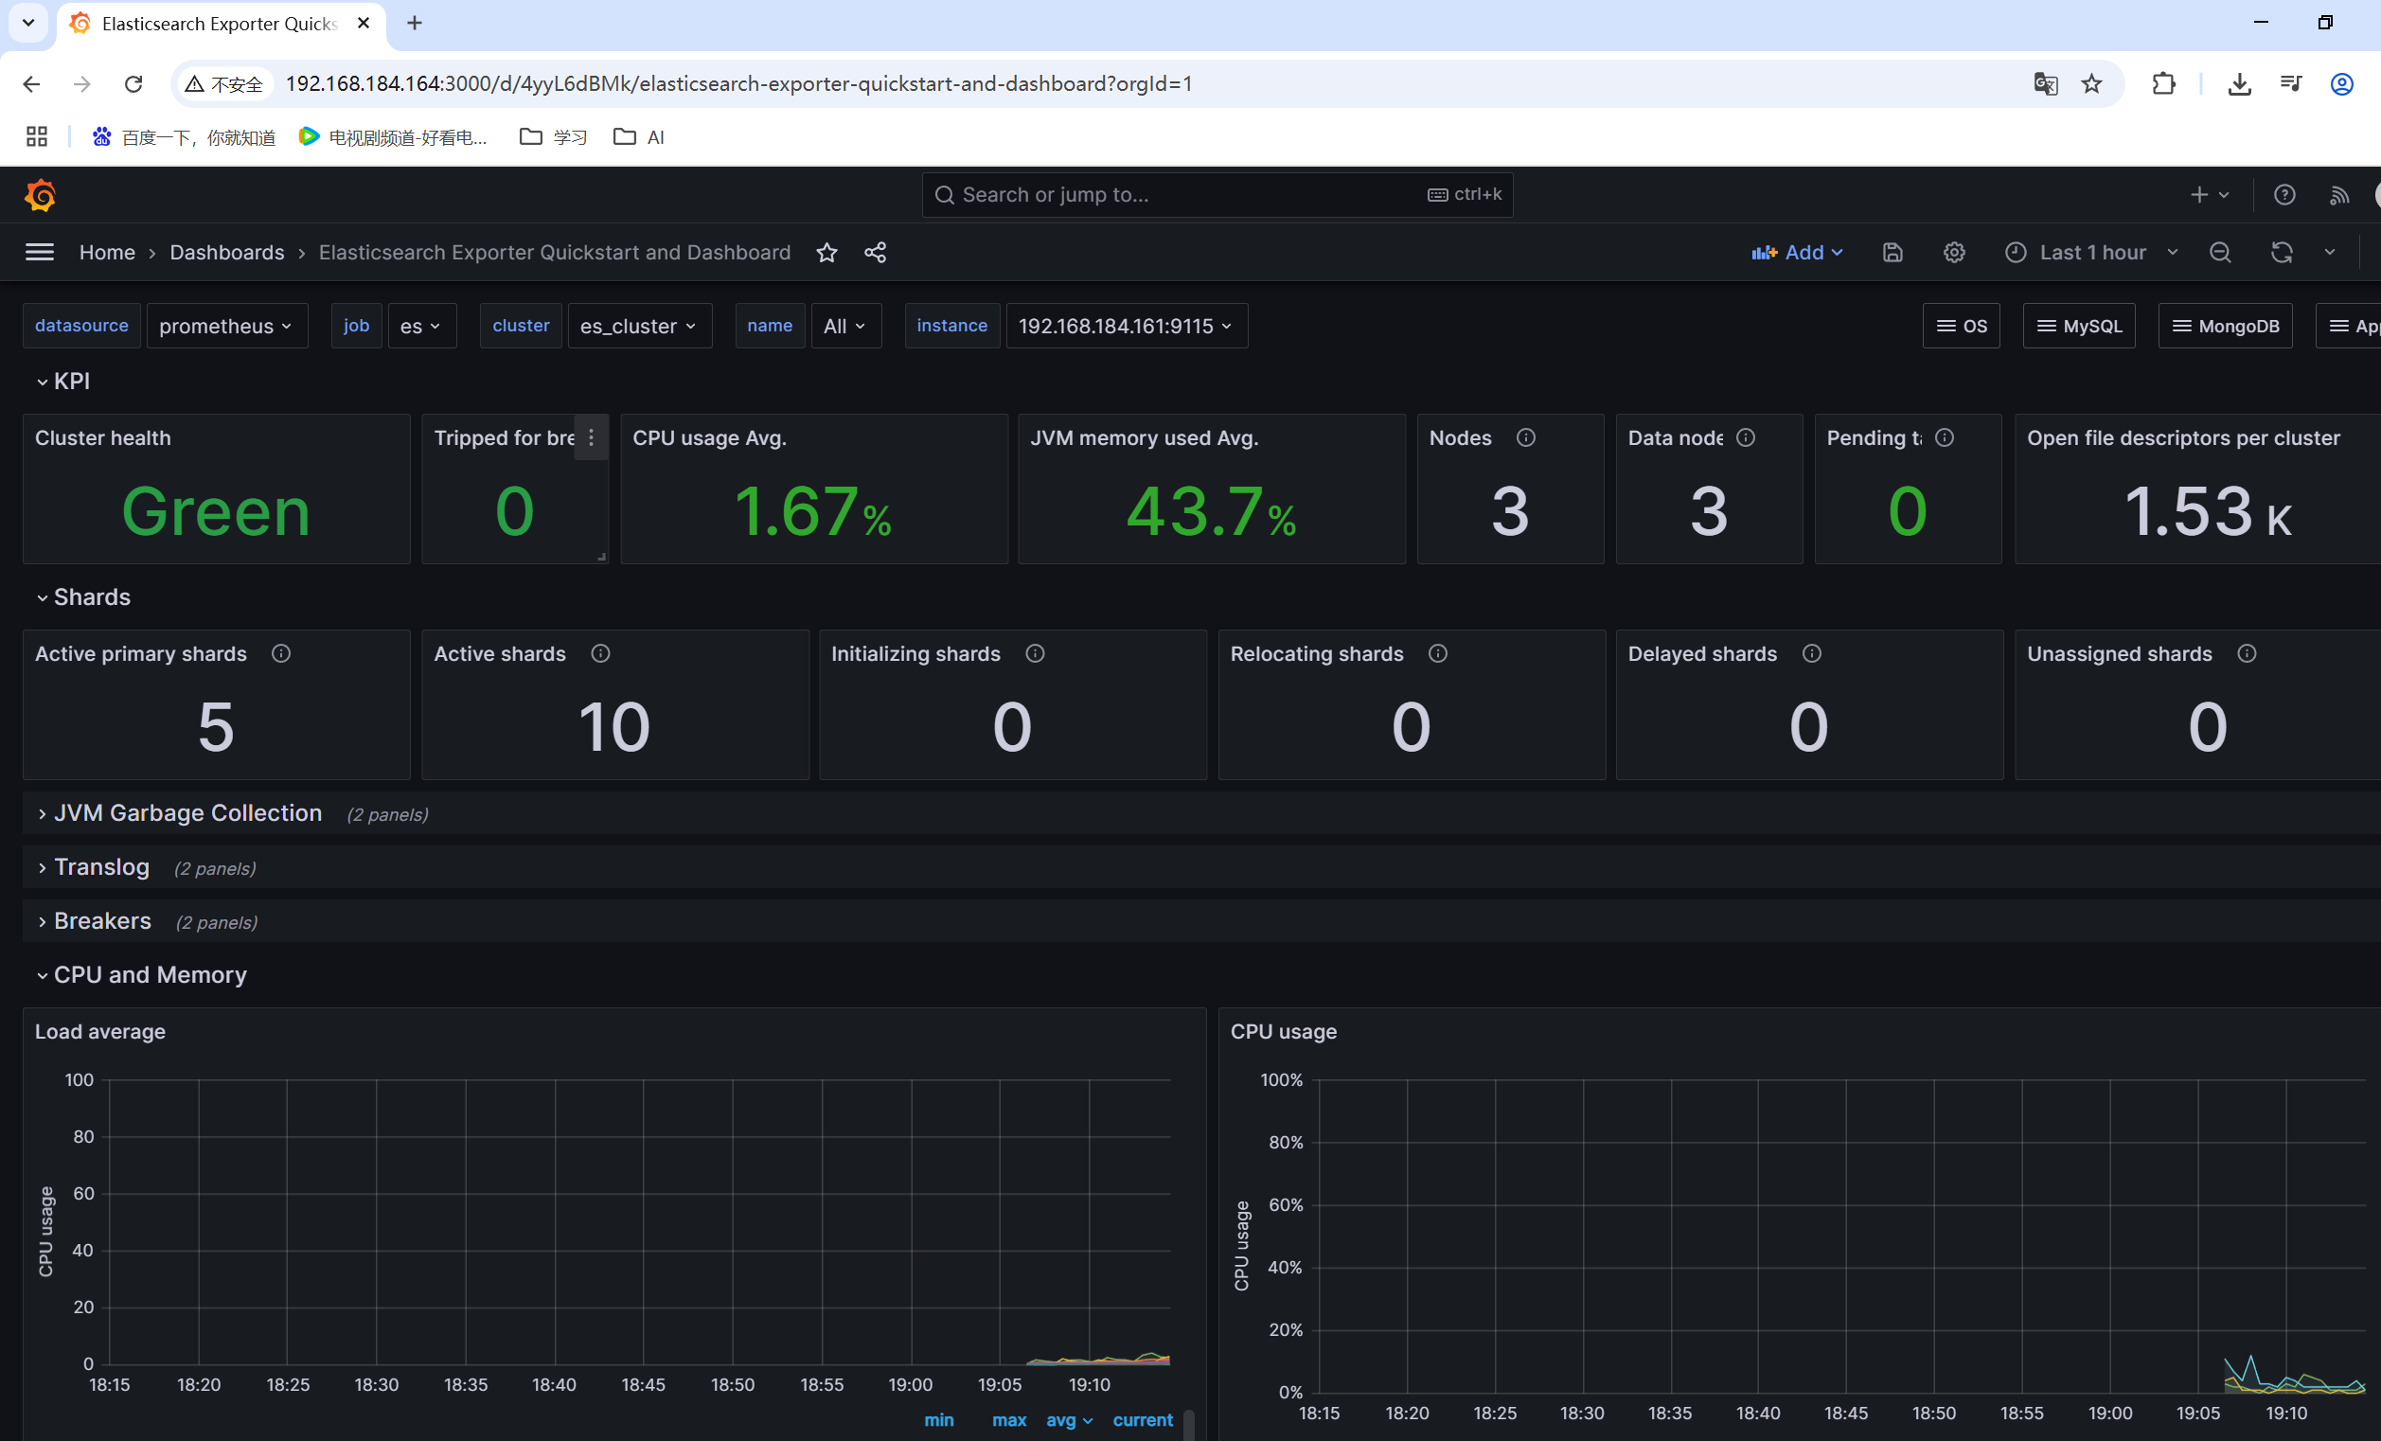Open the name All dropdown
This screenshot has width=2381, height=1441.
tap(845, 326)
